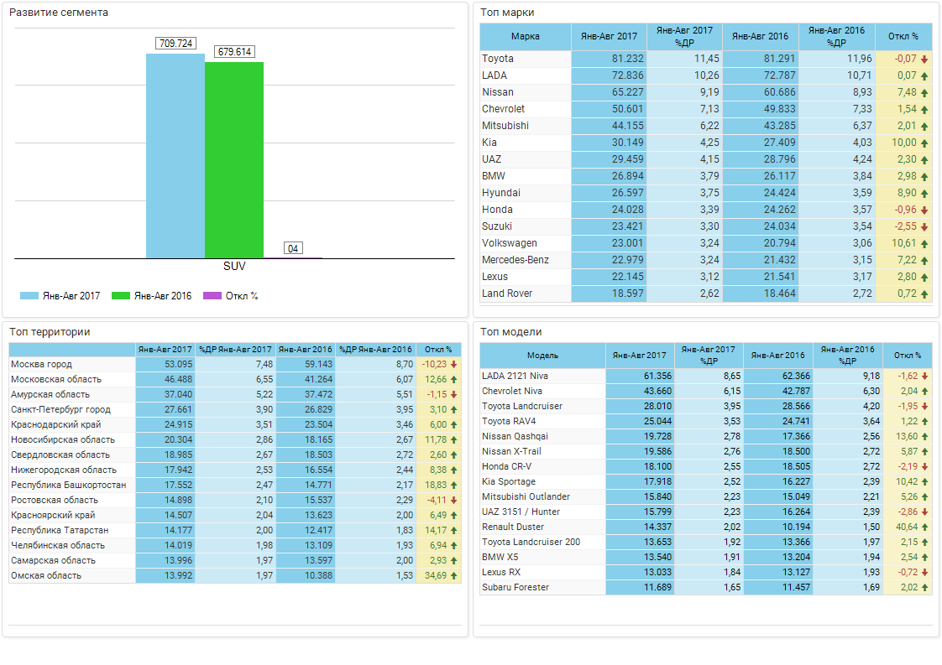Click the 53.095 cell in Москва город row
942x665 pixels.
click(x=165, y=364)
